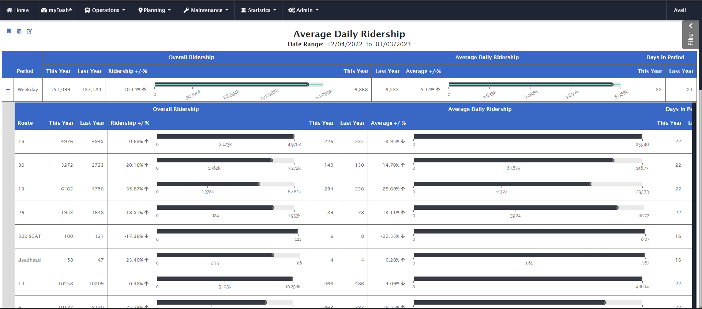
Task: Click route 13 overall ridership bar
Action: (x=225, y=184)
